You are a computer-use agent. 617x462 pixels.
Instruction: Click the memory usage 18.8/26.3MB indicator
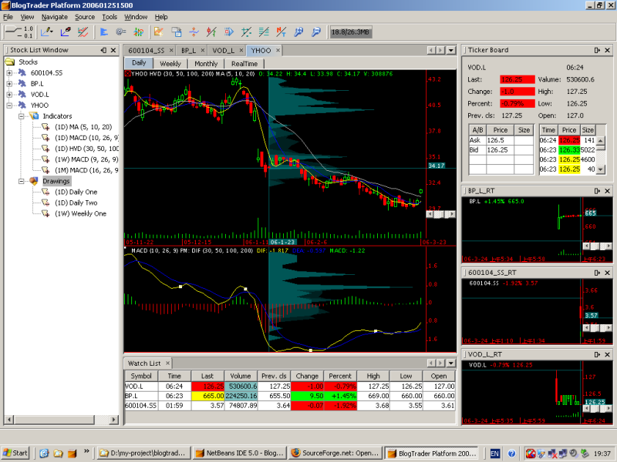(x=350, y=32)
